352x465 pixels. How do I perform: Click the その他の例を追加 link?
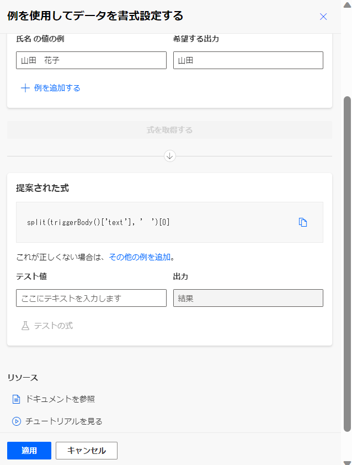140,257
